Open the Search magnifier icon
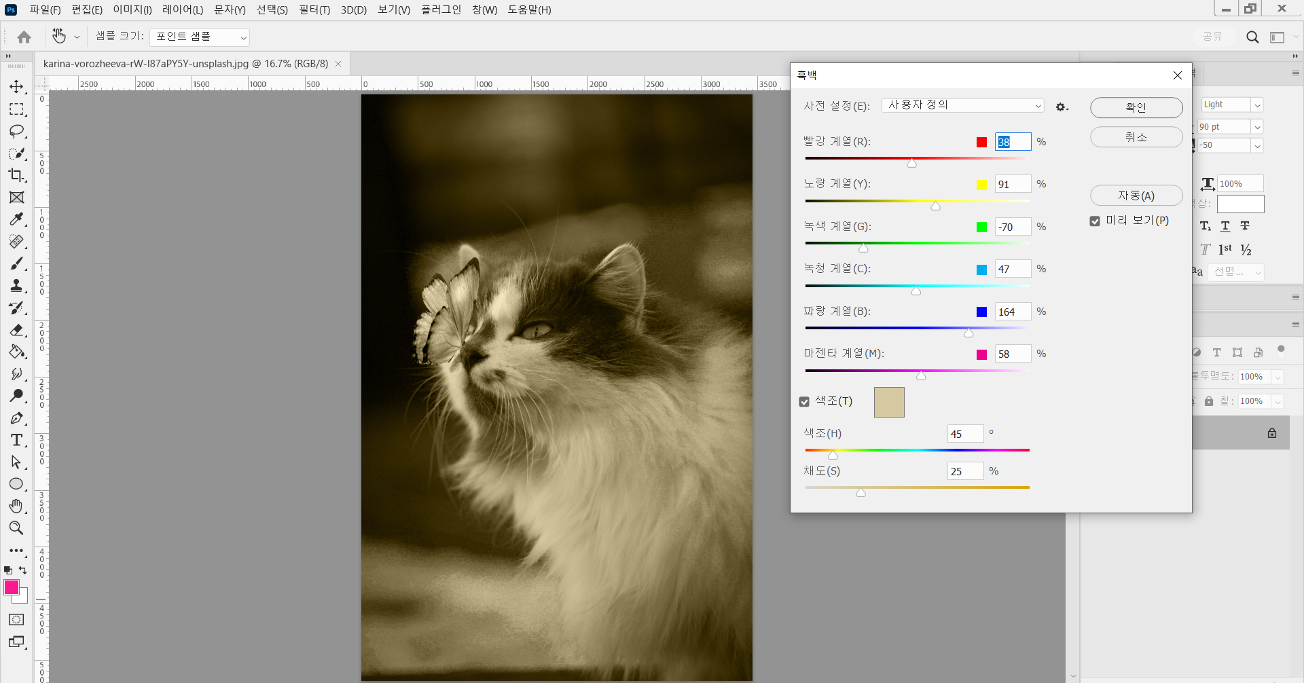This screenshot has width=1304, height=683. 1252,37
